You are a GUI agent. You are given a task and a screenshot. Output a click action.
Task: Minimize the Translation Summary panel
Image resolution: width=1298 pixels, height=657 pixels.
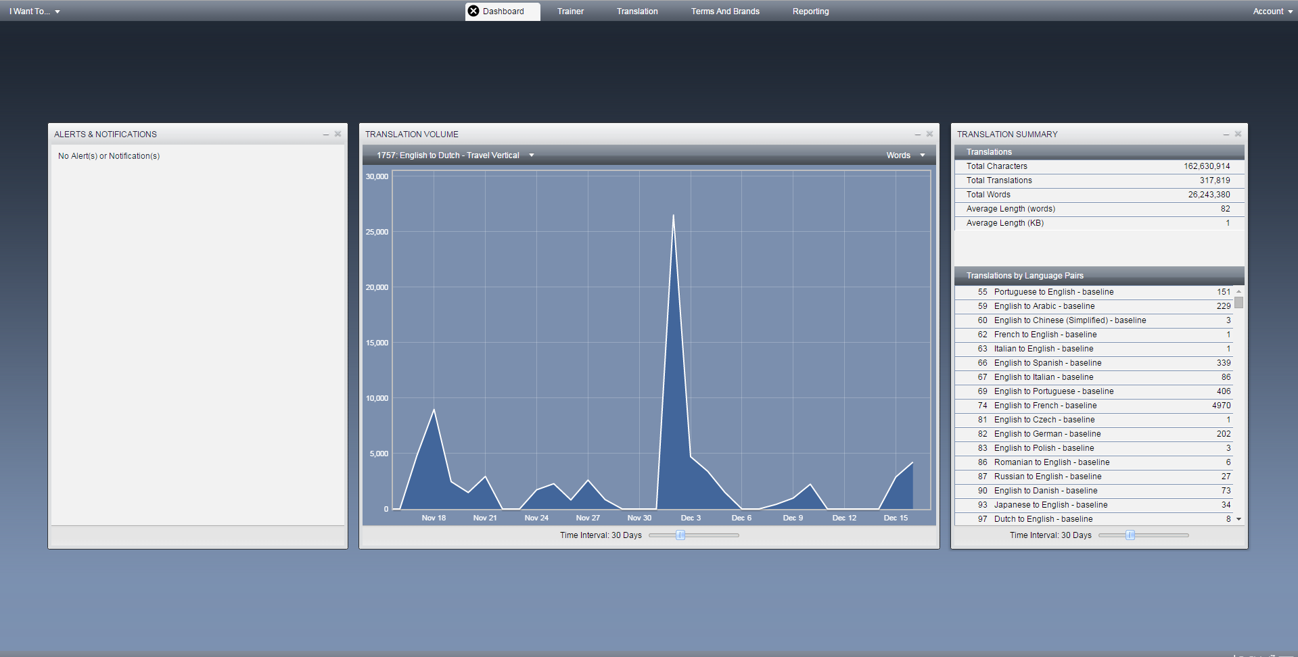point(1226,135)
